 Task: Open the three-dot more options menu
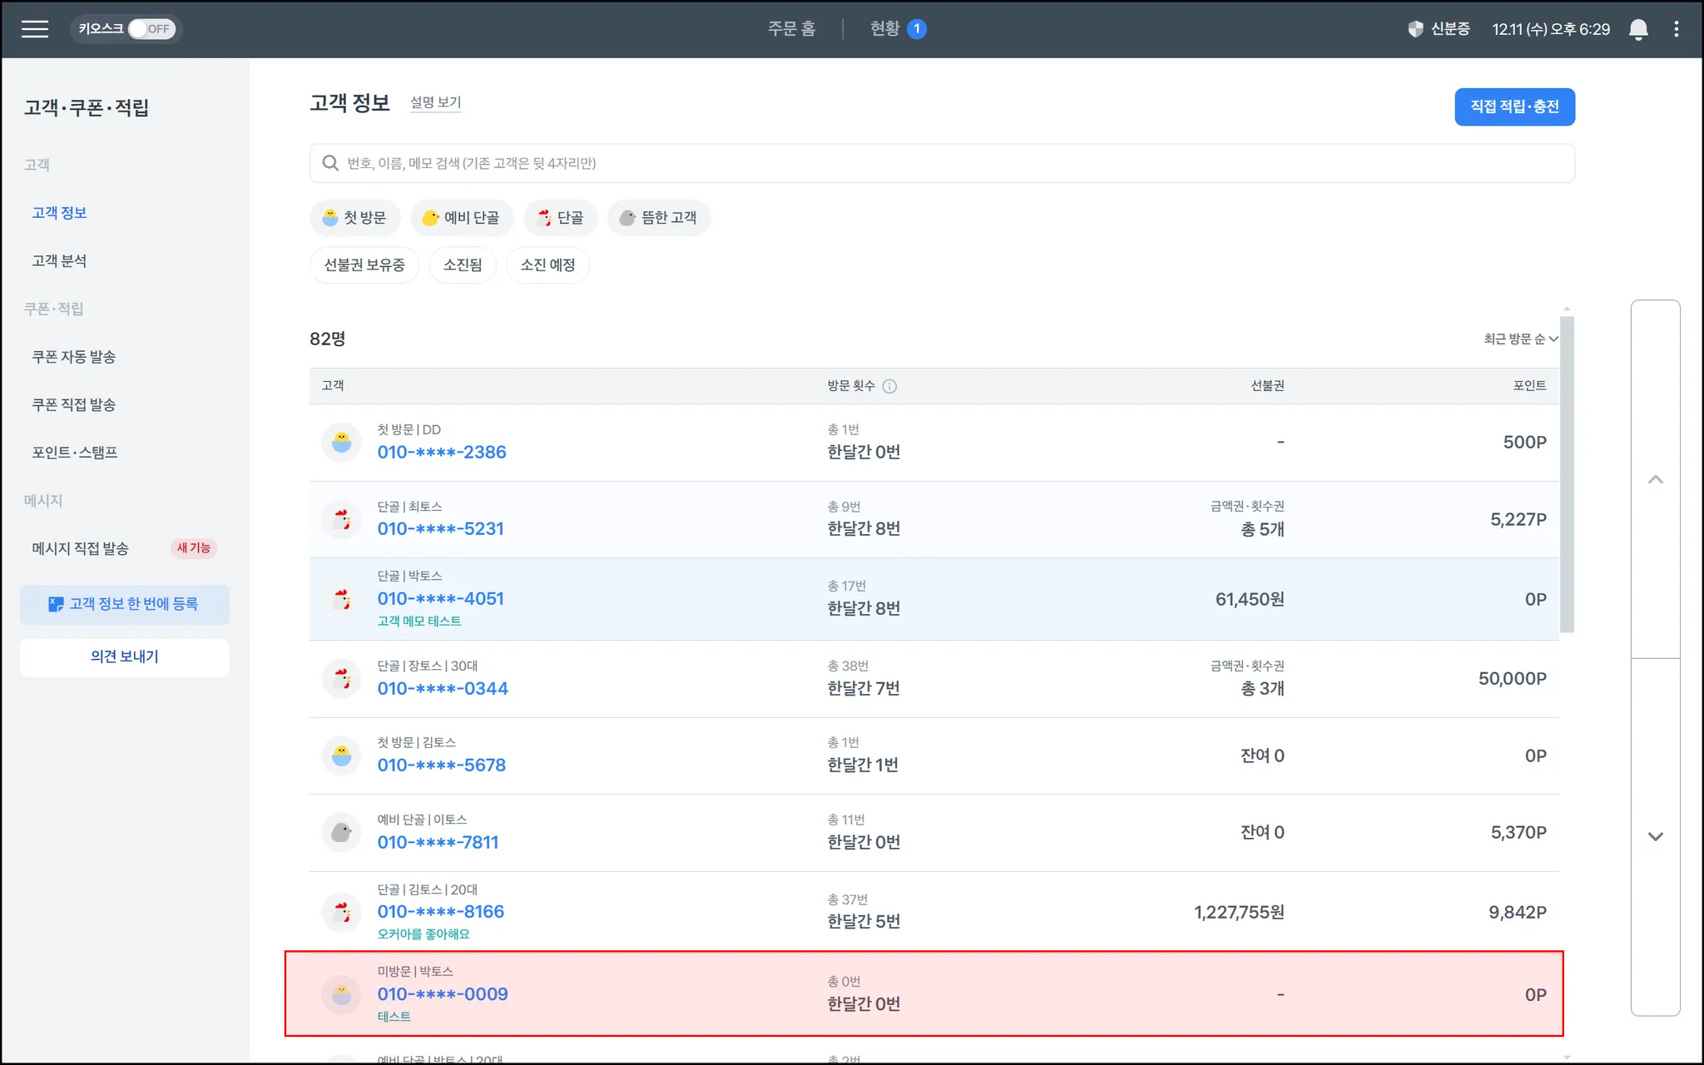click(1676, 29)
